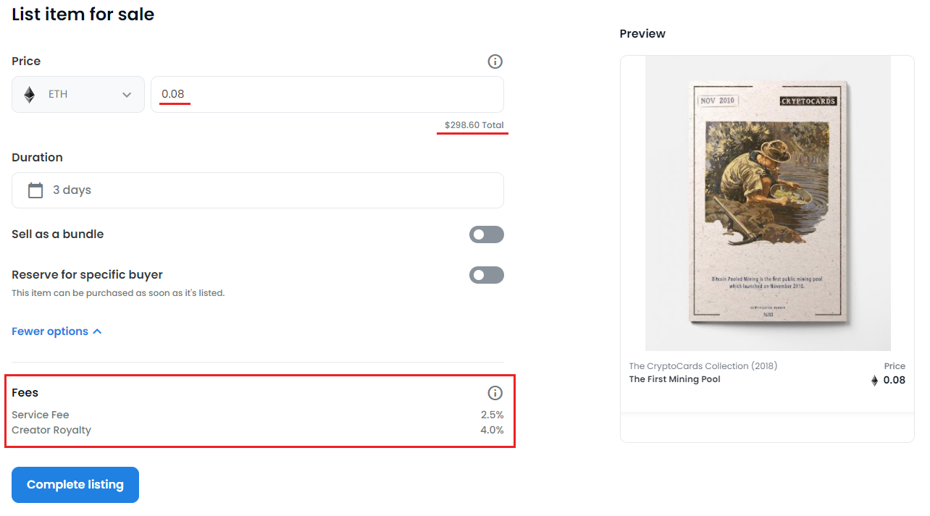Click the ETH icon beside the preview price
Screen dimensions: 930x516
point(875,379)
